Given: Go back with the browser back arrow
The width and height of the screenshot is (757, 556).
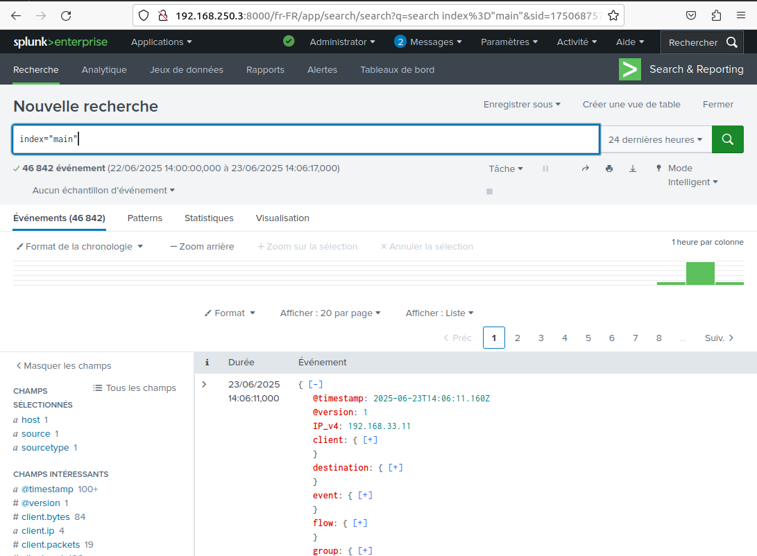Looking at the screenshot, I should [16, 16].
